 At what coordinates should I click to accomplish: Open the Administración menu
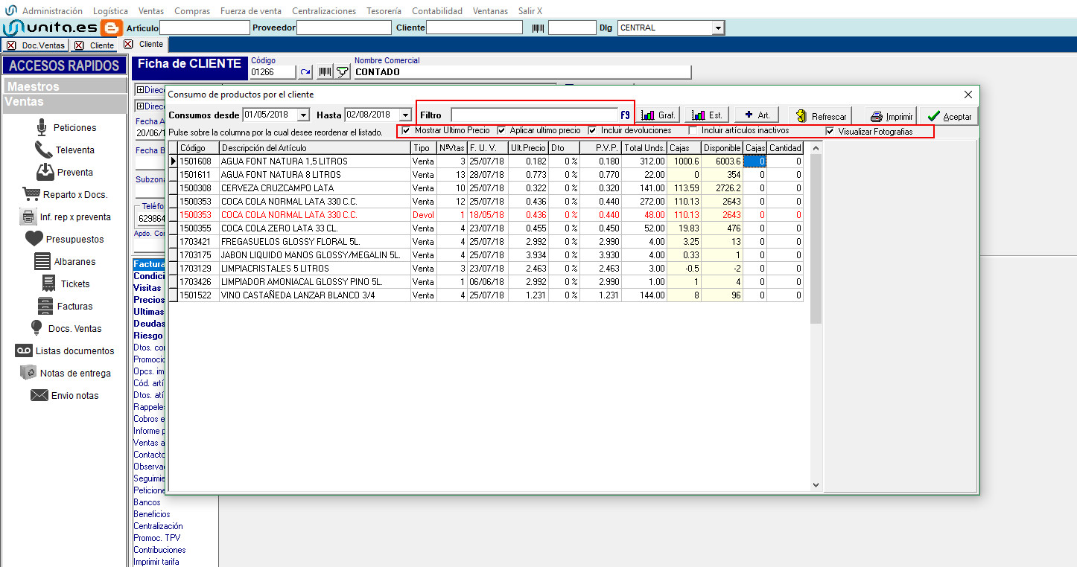click(x=52, y=11)
